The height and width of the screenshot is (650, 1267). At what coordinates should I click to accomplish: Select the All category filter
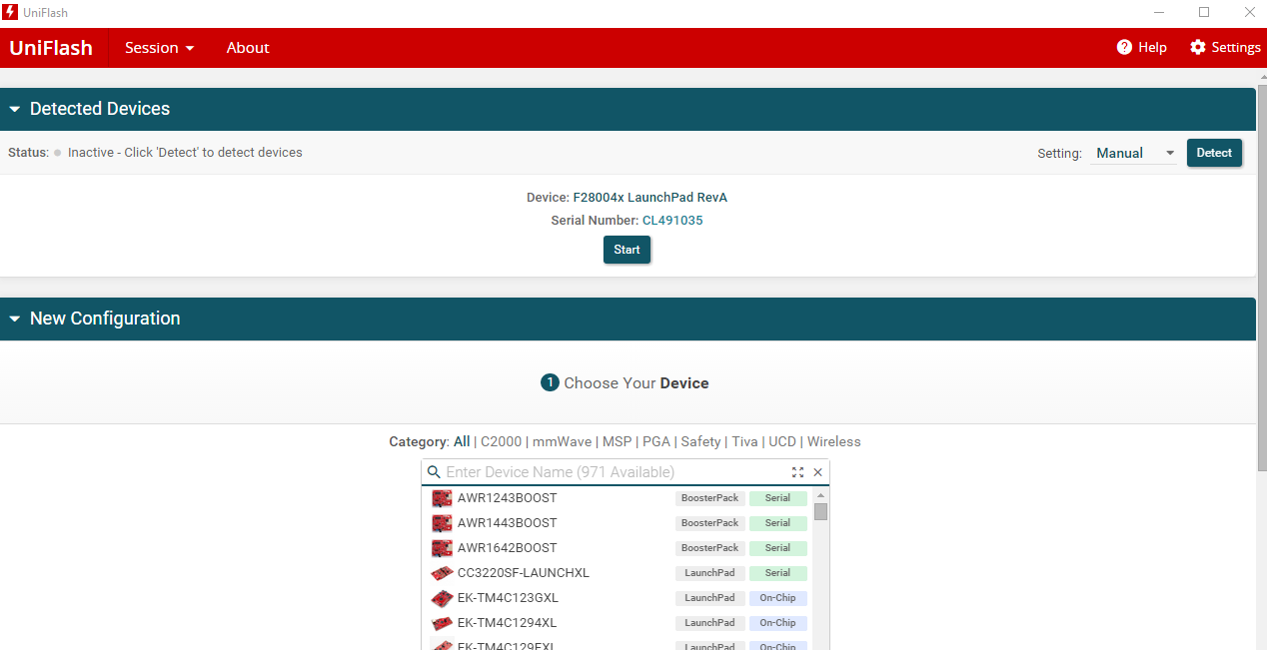click(462, 441)
